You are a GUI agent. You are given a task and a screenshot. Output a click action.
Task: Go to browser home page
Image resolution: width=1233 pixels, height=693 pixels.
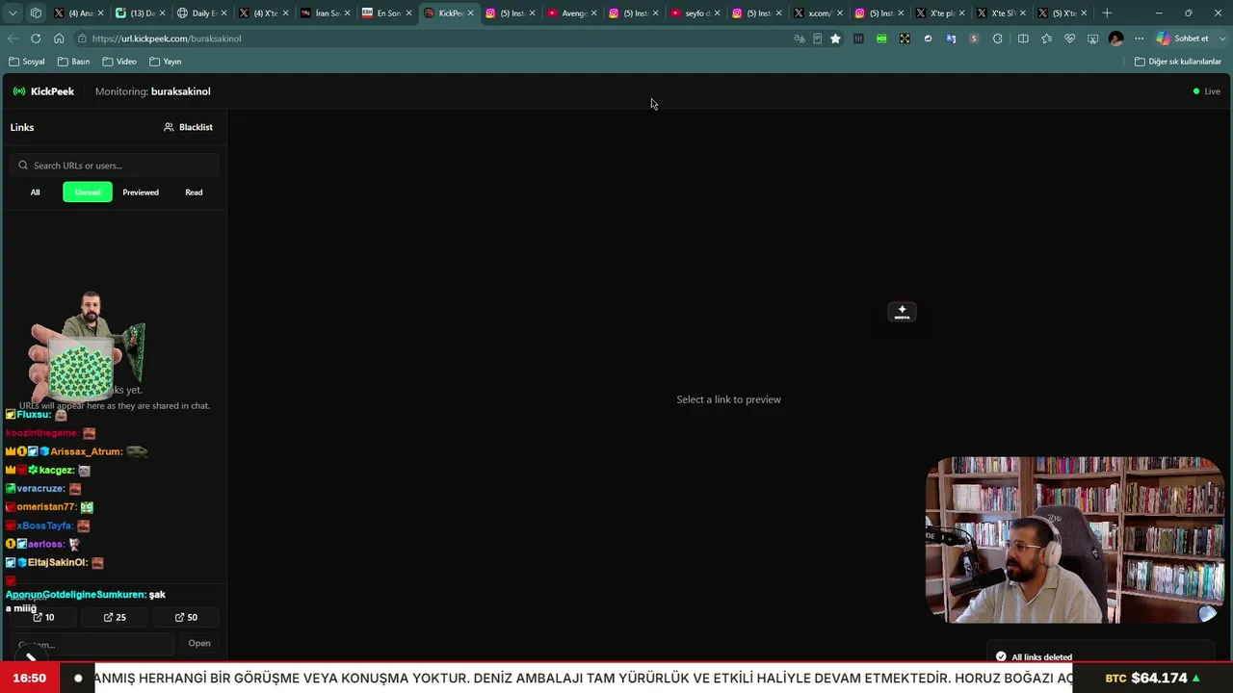click(x=59, y=38)
